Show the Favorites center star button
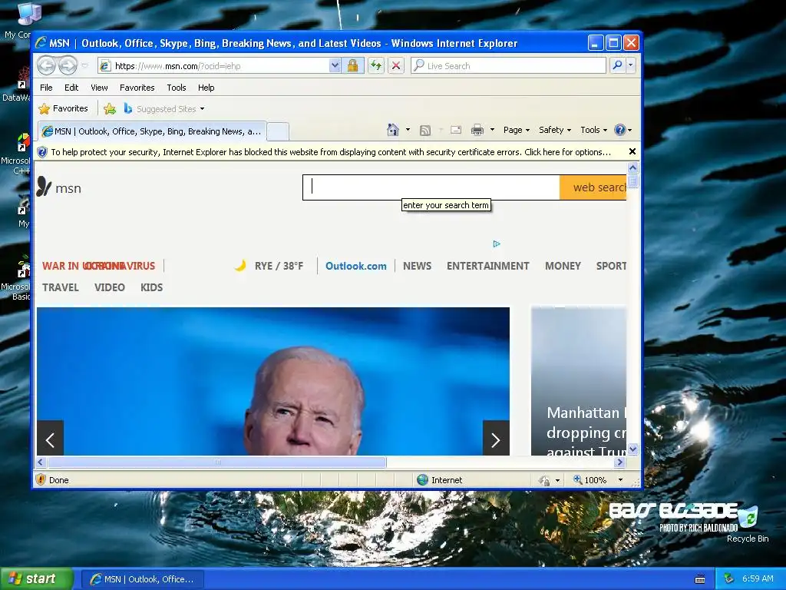 [x=63, y=108]
